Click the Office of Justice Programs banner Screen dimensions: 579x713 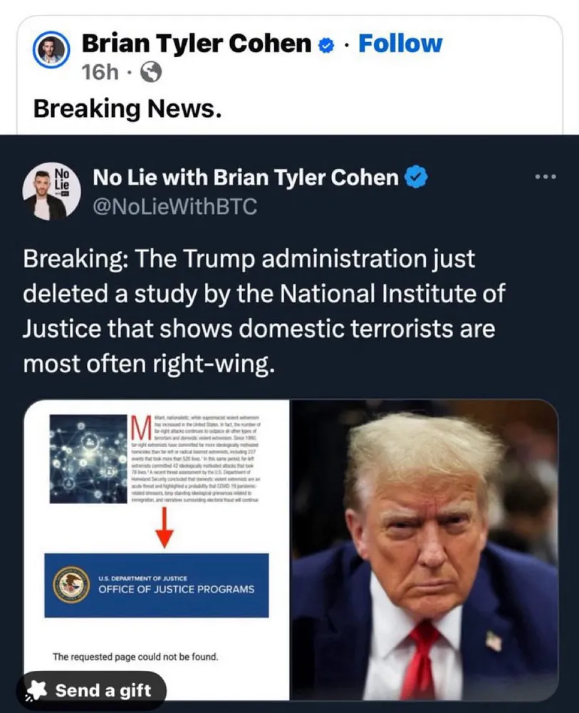[157, 585]
